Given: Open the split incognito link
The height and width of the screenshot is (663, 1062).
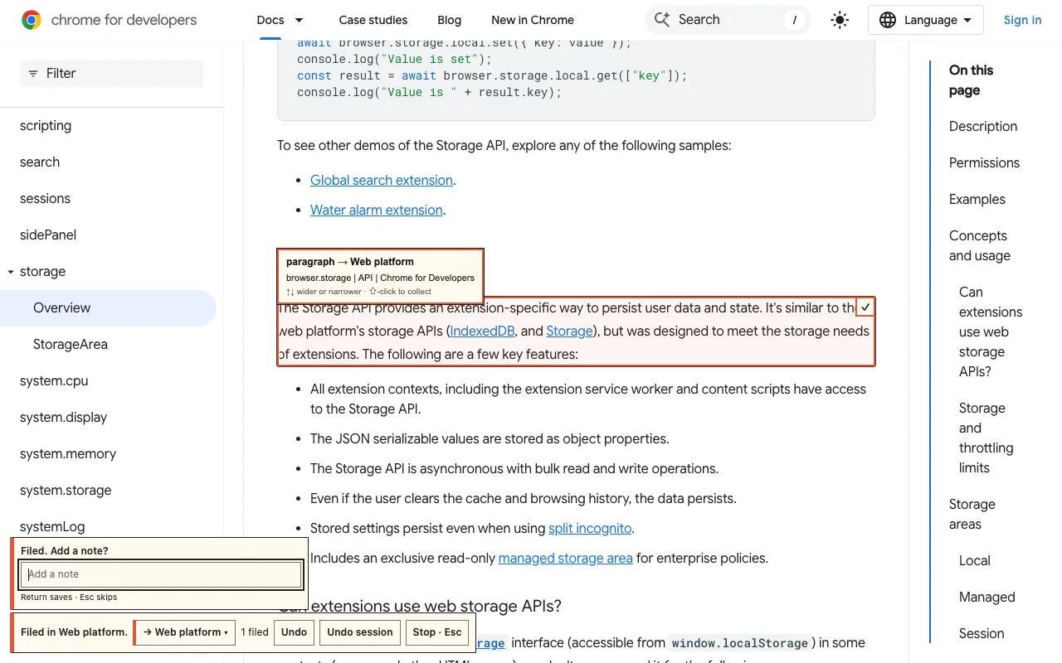Looking at the screenshot, I should (590, 529).
